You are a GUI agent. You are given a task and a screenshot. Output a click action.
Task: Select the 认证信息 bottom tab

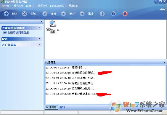click(51, 107)
